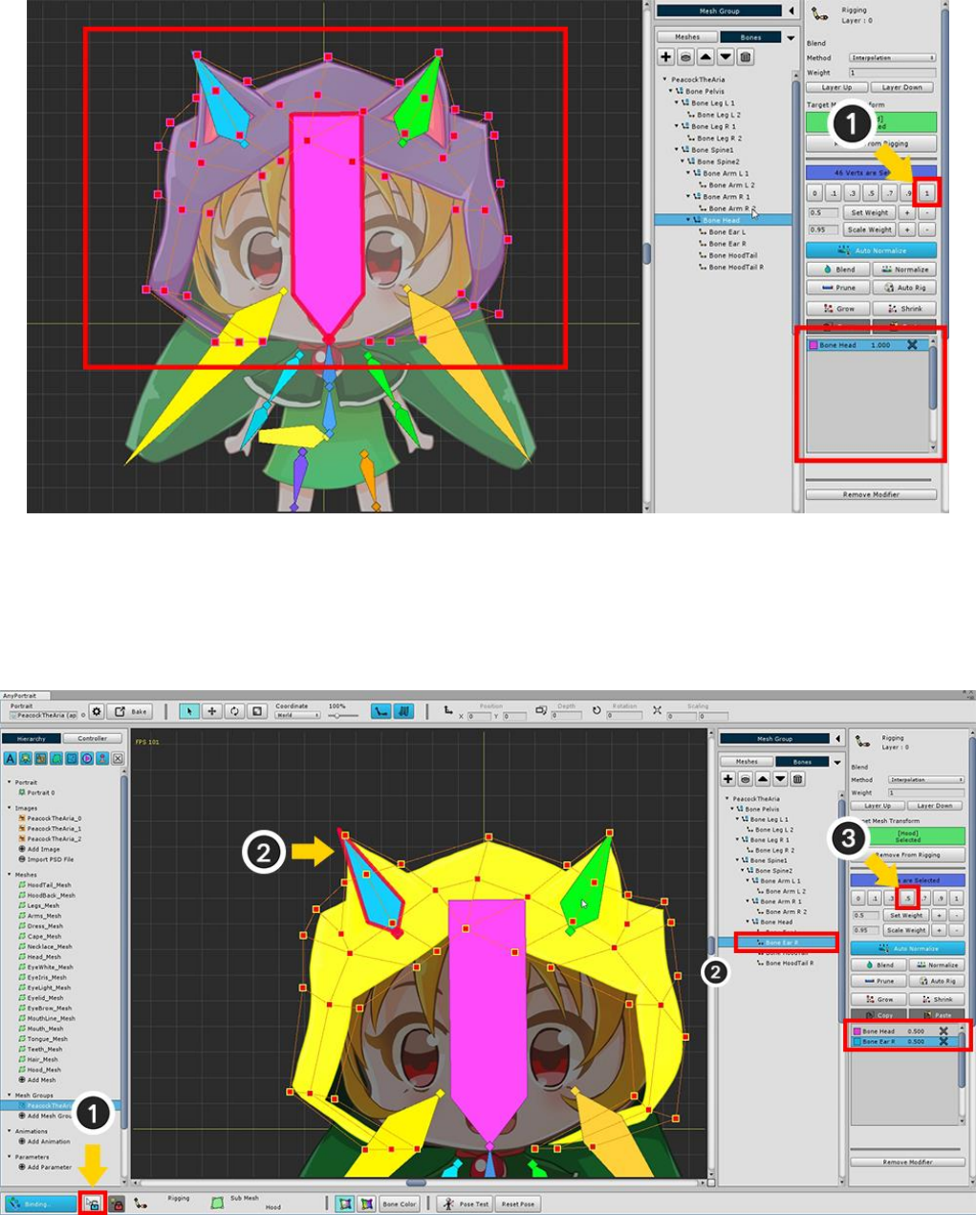Click Bone Color button in bottom bar
Screen dimensions: 976x1215
400,1204
